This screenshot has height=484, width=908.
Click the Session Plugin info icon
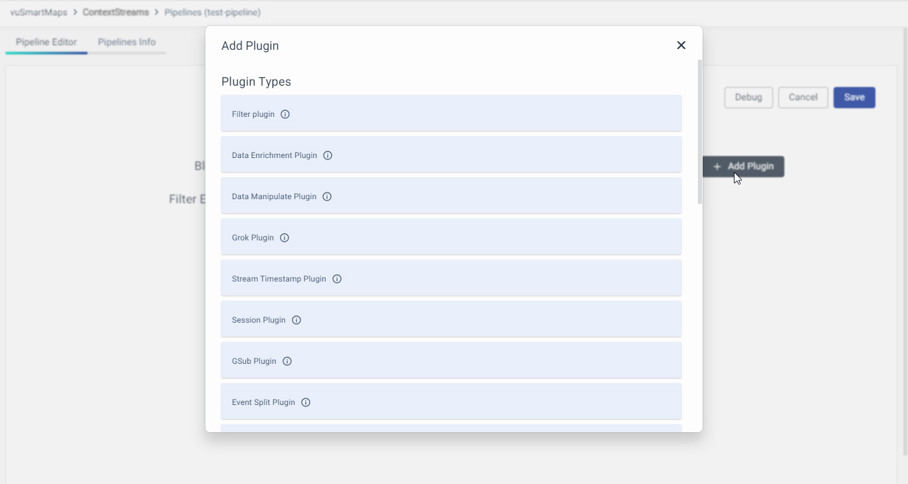[296, 320]
